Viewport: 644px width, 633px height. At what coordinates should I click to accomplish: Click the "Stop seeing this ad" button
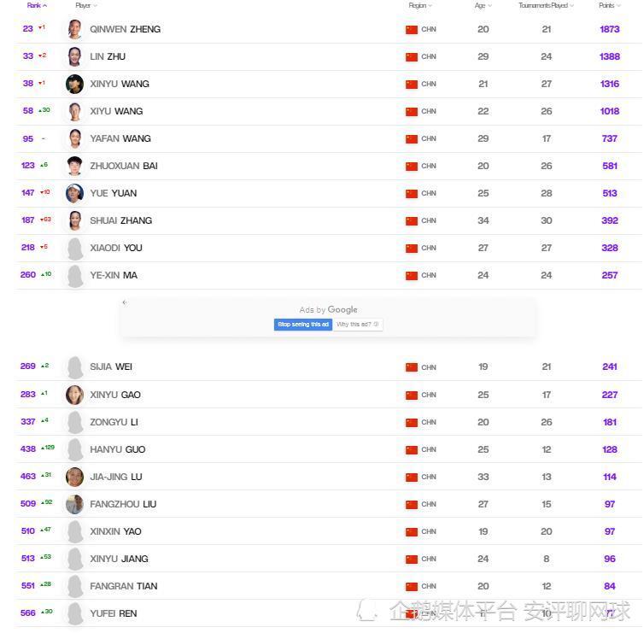click(303, 325)
